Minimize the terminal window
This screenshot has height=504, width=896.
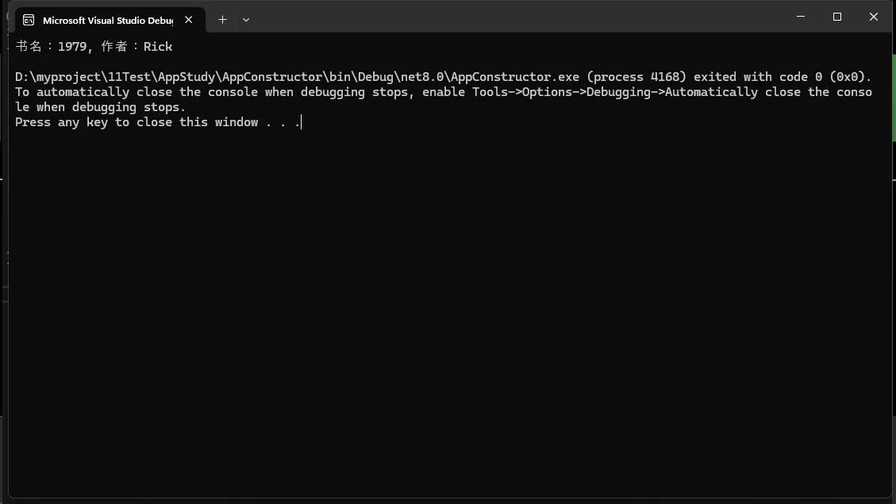click(x=801, y=17)
